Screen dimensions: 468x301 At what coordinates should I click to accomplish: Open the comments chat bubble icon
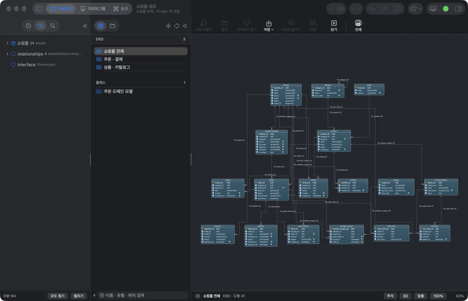(397, 9)
